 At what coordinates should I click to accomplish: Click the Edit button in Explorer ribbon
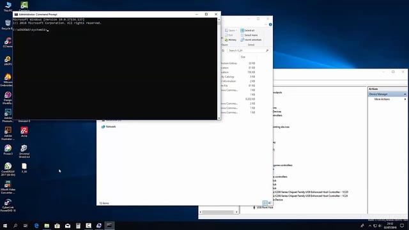point(229,35)
